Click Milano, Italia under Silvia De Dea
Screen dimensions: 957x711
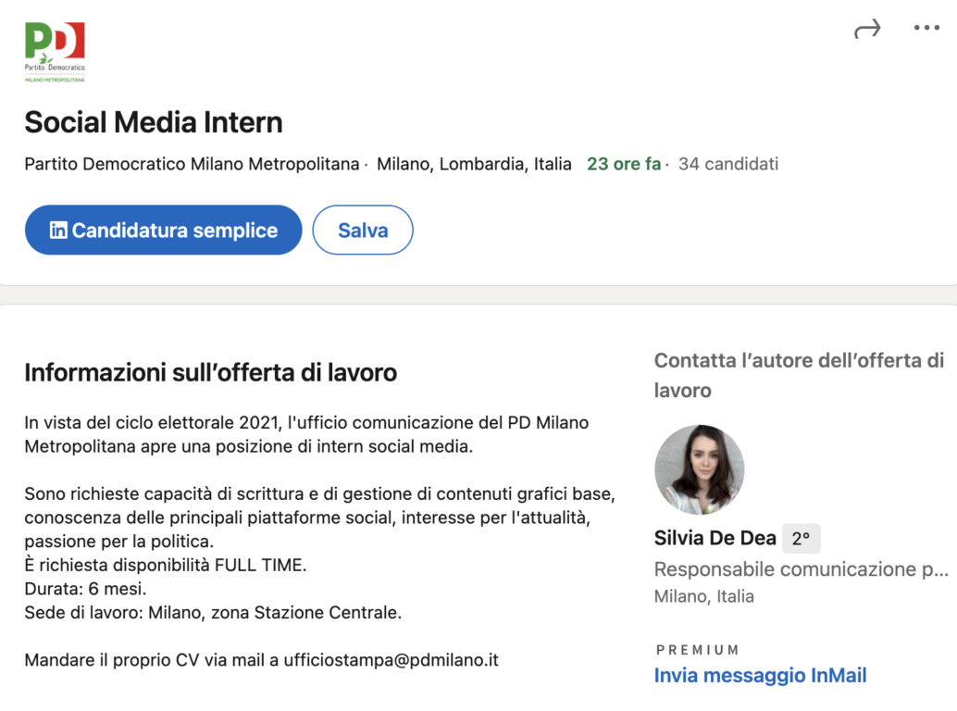click(x=703, y=596)
